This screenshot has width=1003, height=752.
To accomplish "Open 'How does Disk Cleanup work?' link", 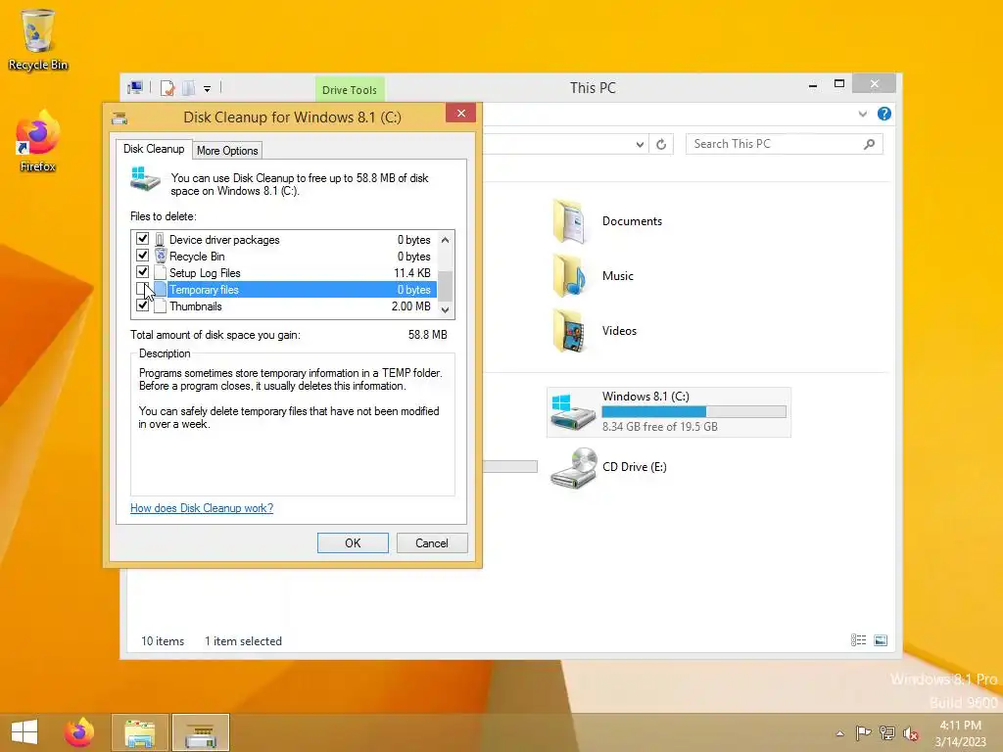I will [x=202, y=508].
